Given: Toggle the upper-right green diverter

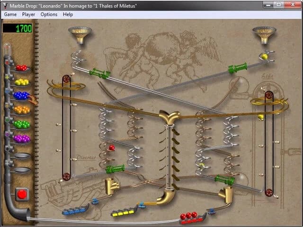Looking at the screenshot, I should pyautogui.click(x=237, y=68).
